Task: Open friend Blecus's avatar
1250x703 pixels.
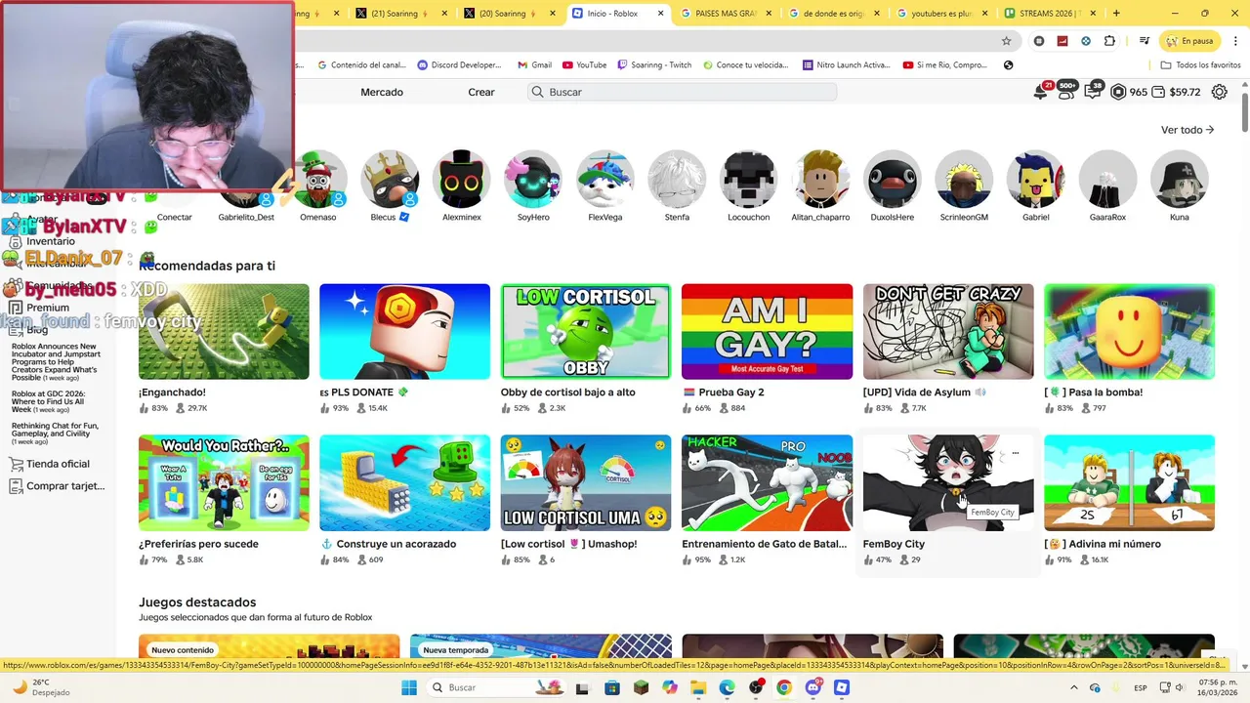Action: click(390, 179)
